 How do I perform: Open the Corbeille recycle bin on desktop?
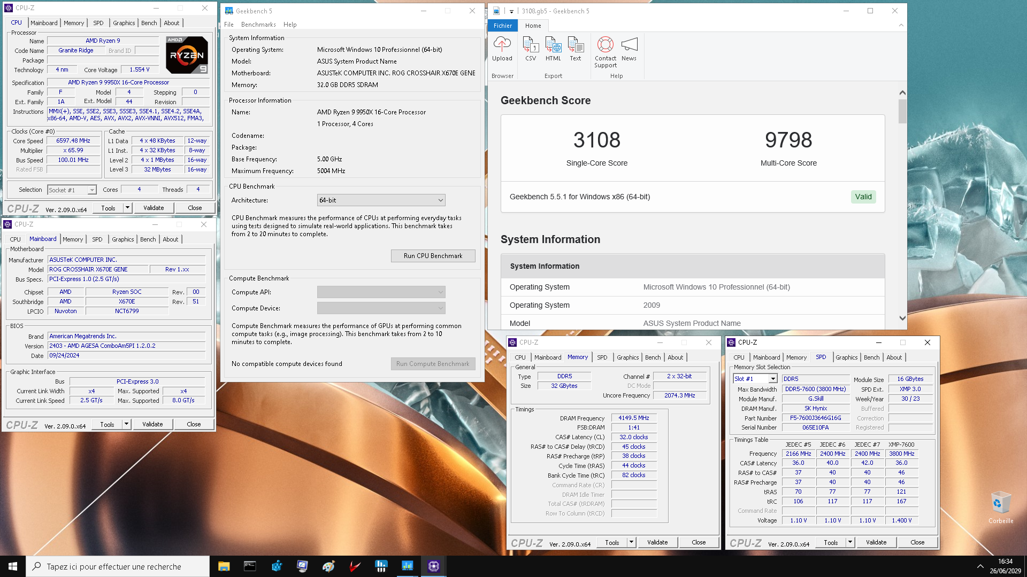click(1000, 508)
